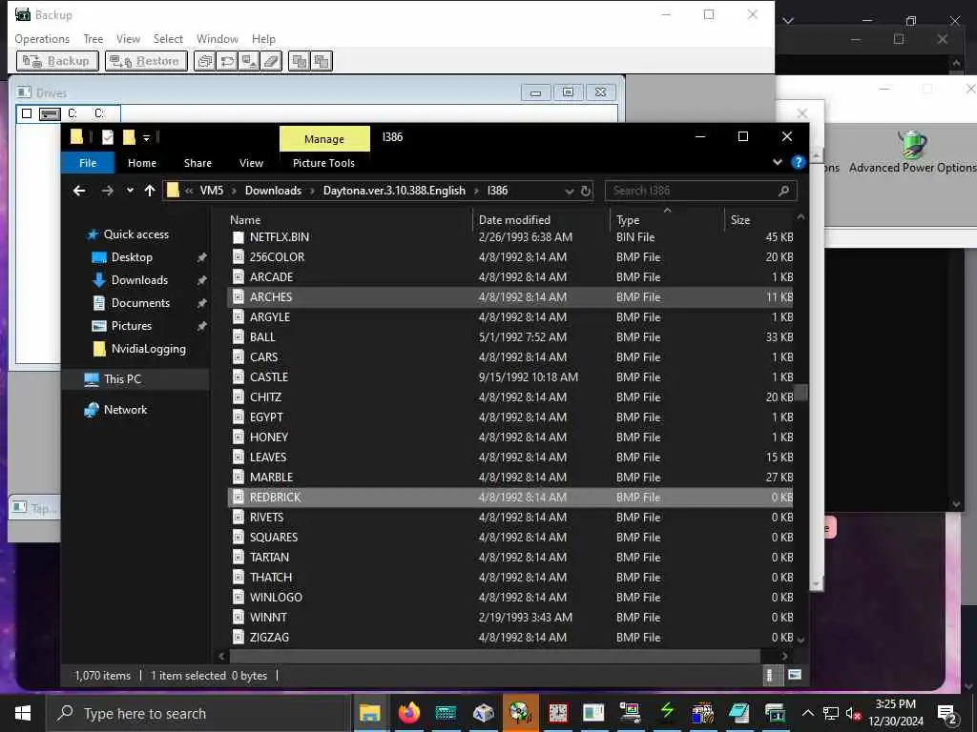Switch to the Home ribbon tab
977x732 pixels.
[x=142, y=162]
